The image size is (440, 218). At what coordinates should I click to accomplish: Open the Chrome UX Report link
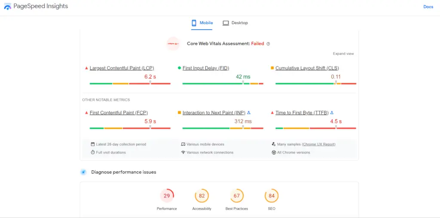tap(318, 144)
